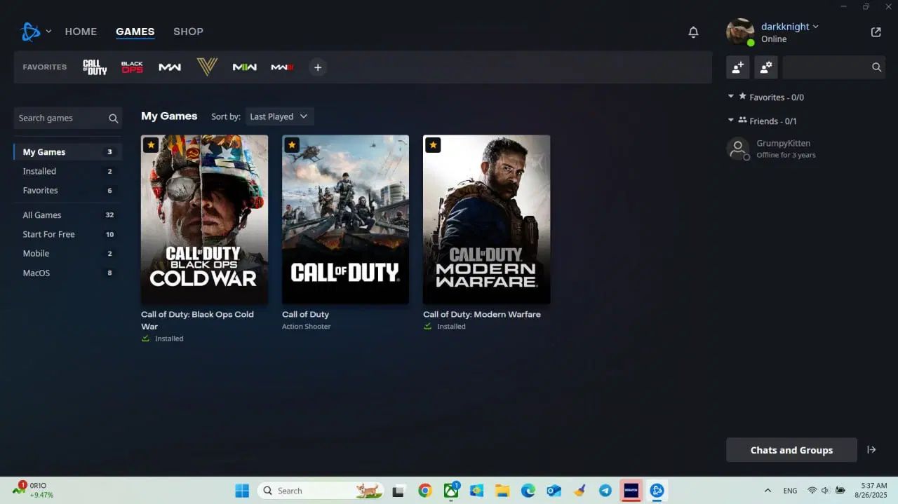Open Microsoft Edge from taskbar

(x=528, y=491)
